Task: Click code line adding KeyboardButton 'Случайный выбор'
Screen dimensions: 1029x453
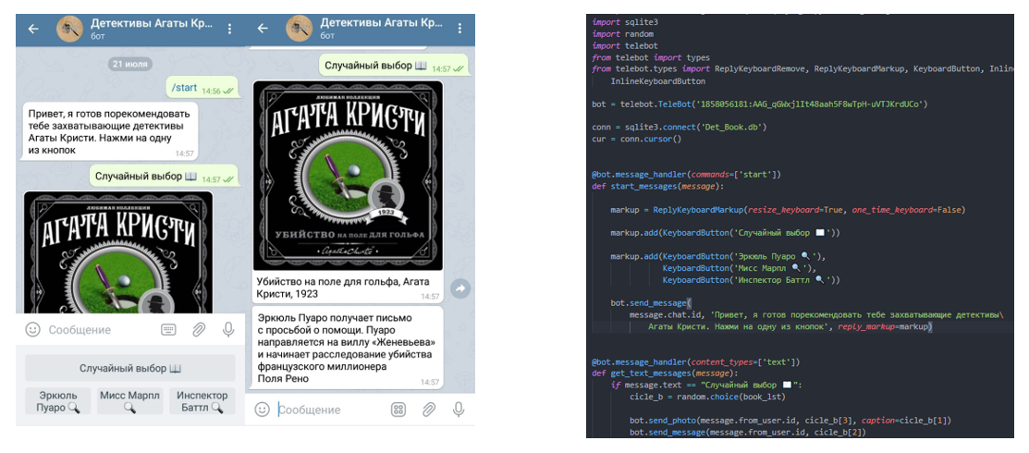Action: click(725, 233)
